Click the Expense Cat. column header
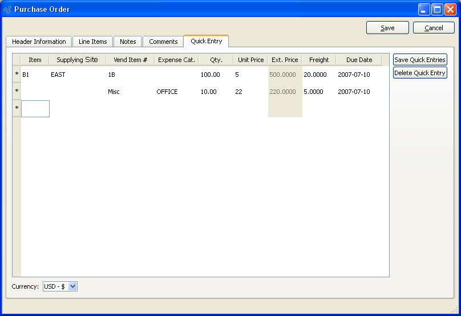This screenshot has height=316, width=461. coord(177,60)
